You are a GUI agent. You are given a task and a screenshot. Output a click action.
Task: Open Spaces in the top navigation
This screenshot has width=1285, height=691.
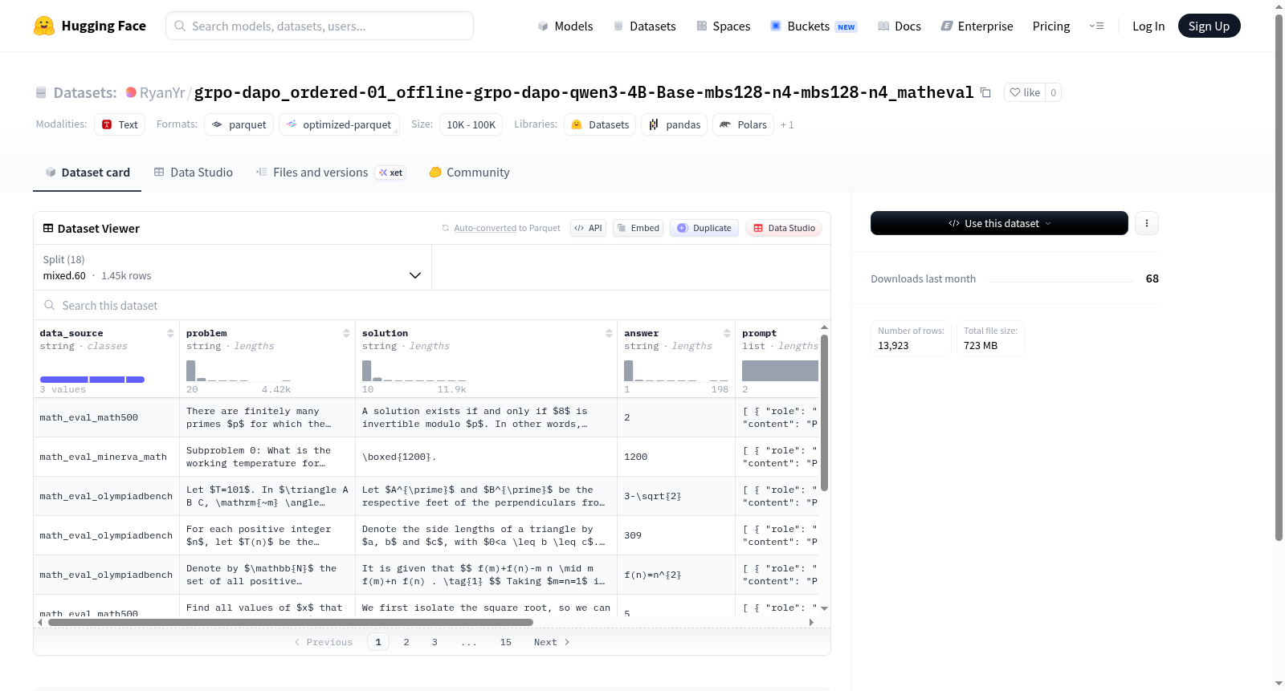click(723, 26)
